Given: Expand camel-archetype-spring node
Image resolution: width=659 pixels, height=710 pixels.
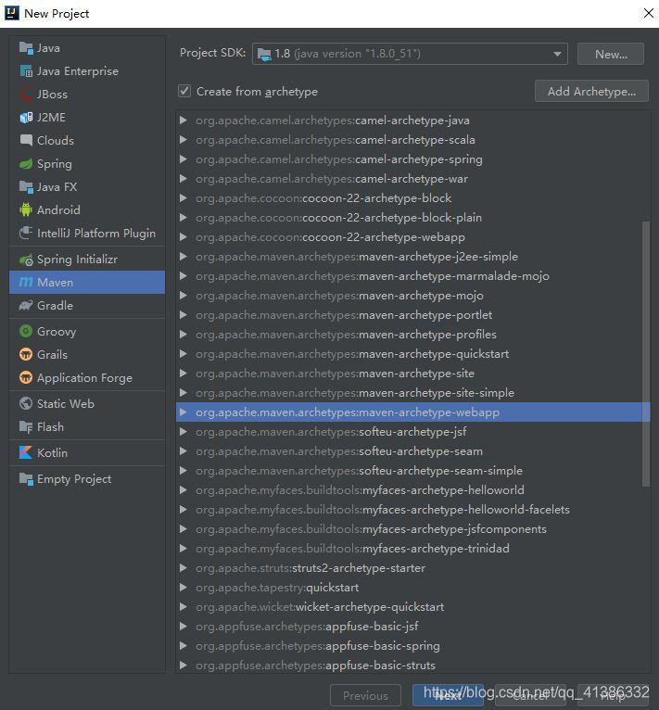Looking at the screenshot, I should (x=184, y=159).
